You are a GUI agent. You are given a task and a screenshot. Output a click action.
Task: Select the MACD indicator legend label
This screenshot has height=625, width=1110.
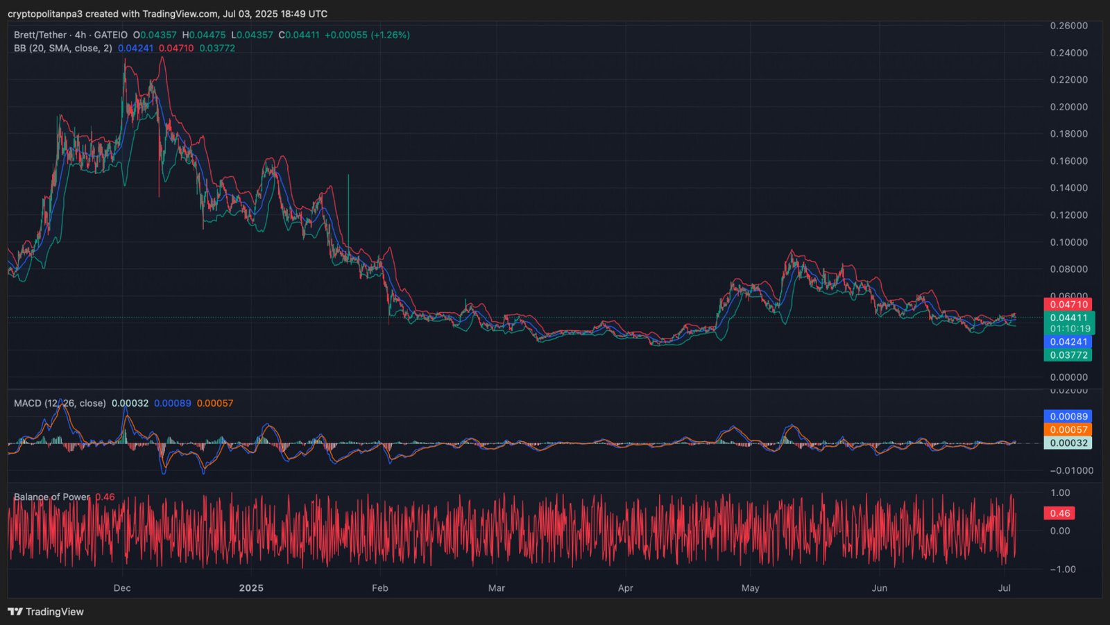point(60,403)
